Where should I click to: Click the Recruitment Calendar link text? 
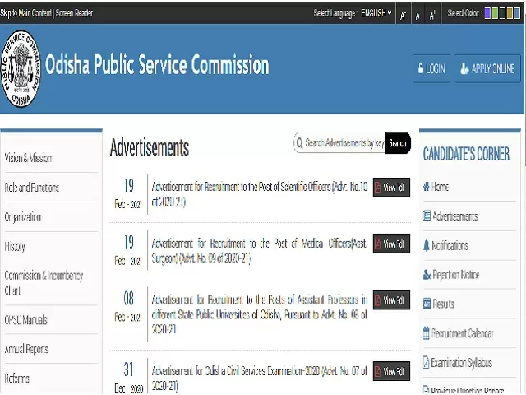[x=462, y=333]
